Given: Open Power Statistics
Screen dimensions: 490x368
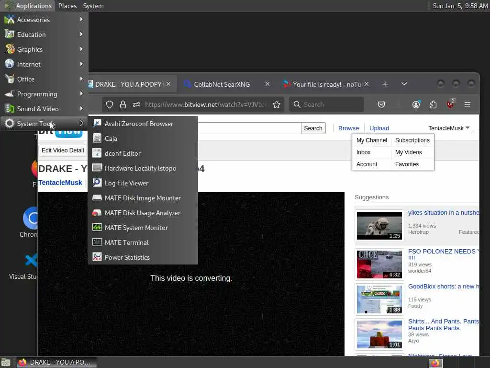Looking at the screenshot, I should [143, 257].
